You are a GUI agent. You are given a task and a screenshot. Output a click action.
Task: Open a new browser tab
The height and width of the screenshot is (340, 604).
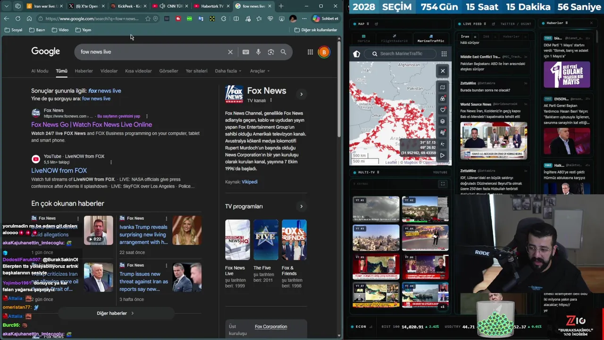(281, 6)
